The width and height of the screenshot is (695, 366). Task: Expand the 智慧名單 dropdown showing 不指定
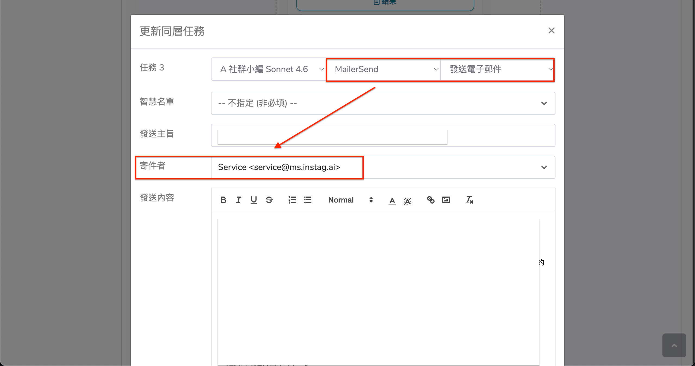(x=383, y=103)
